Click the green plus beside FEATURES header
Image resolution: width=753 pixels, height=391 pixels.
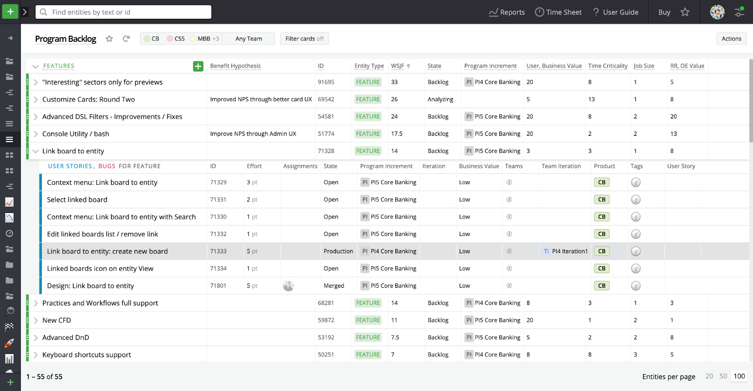coord(198,66)
